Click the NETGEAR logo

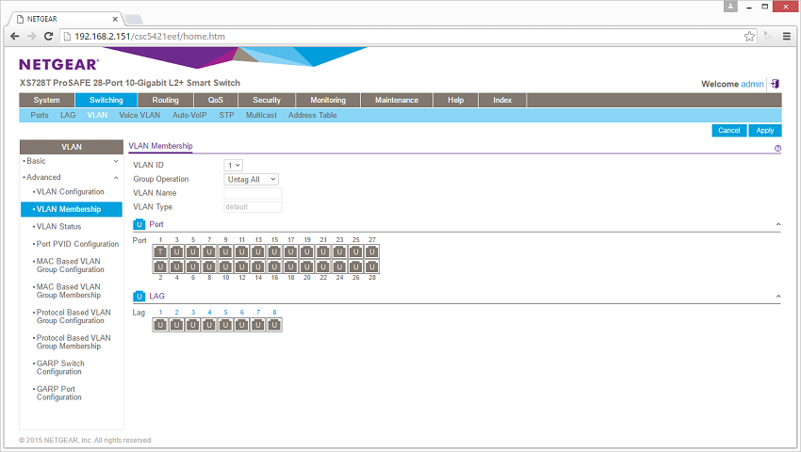pos(58,64)
